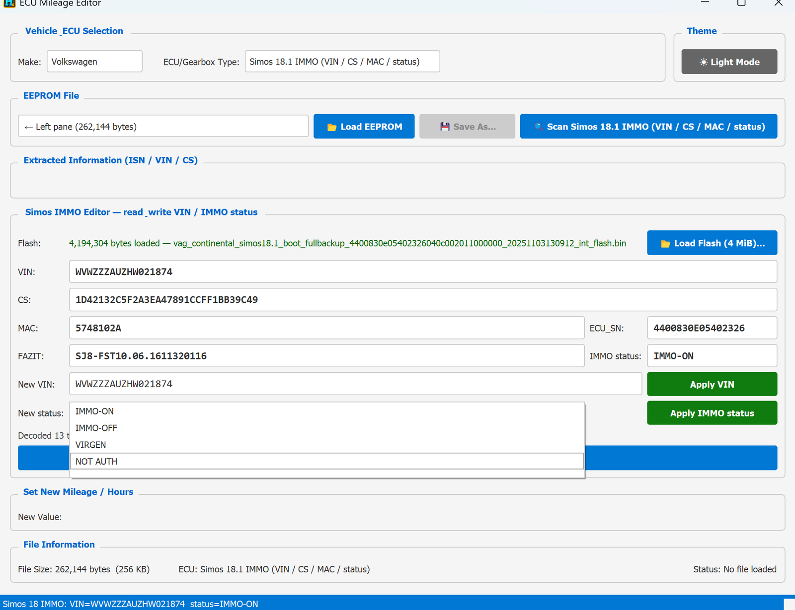This screenshot has width=795, height=610.
Task: Click the 'Set New Mileage / Hours' heading
Action: tap(78, 492)
